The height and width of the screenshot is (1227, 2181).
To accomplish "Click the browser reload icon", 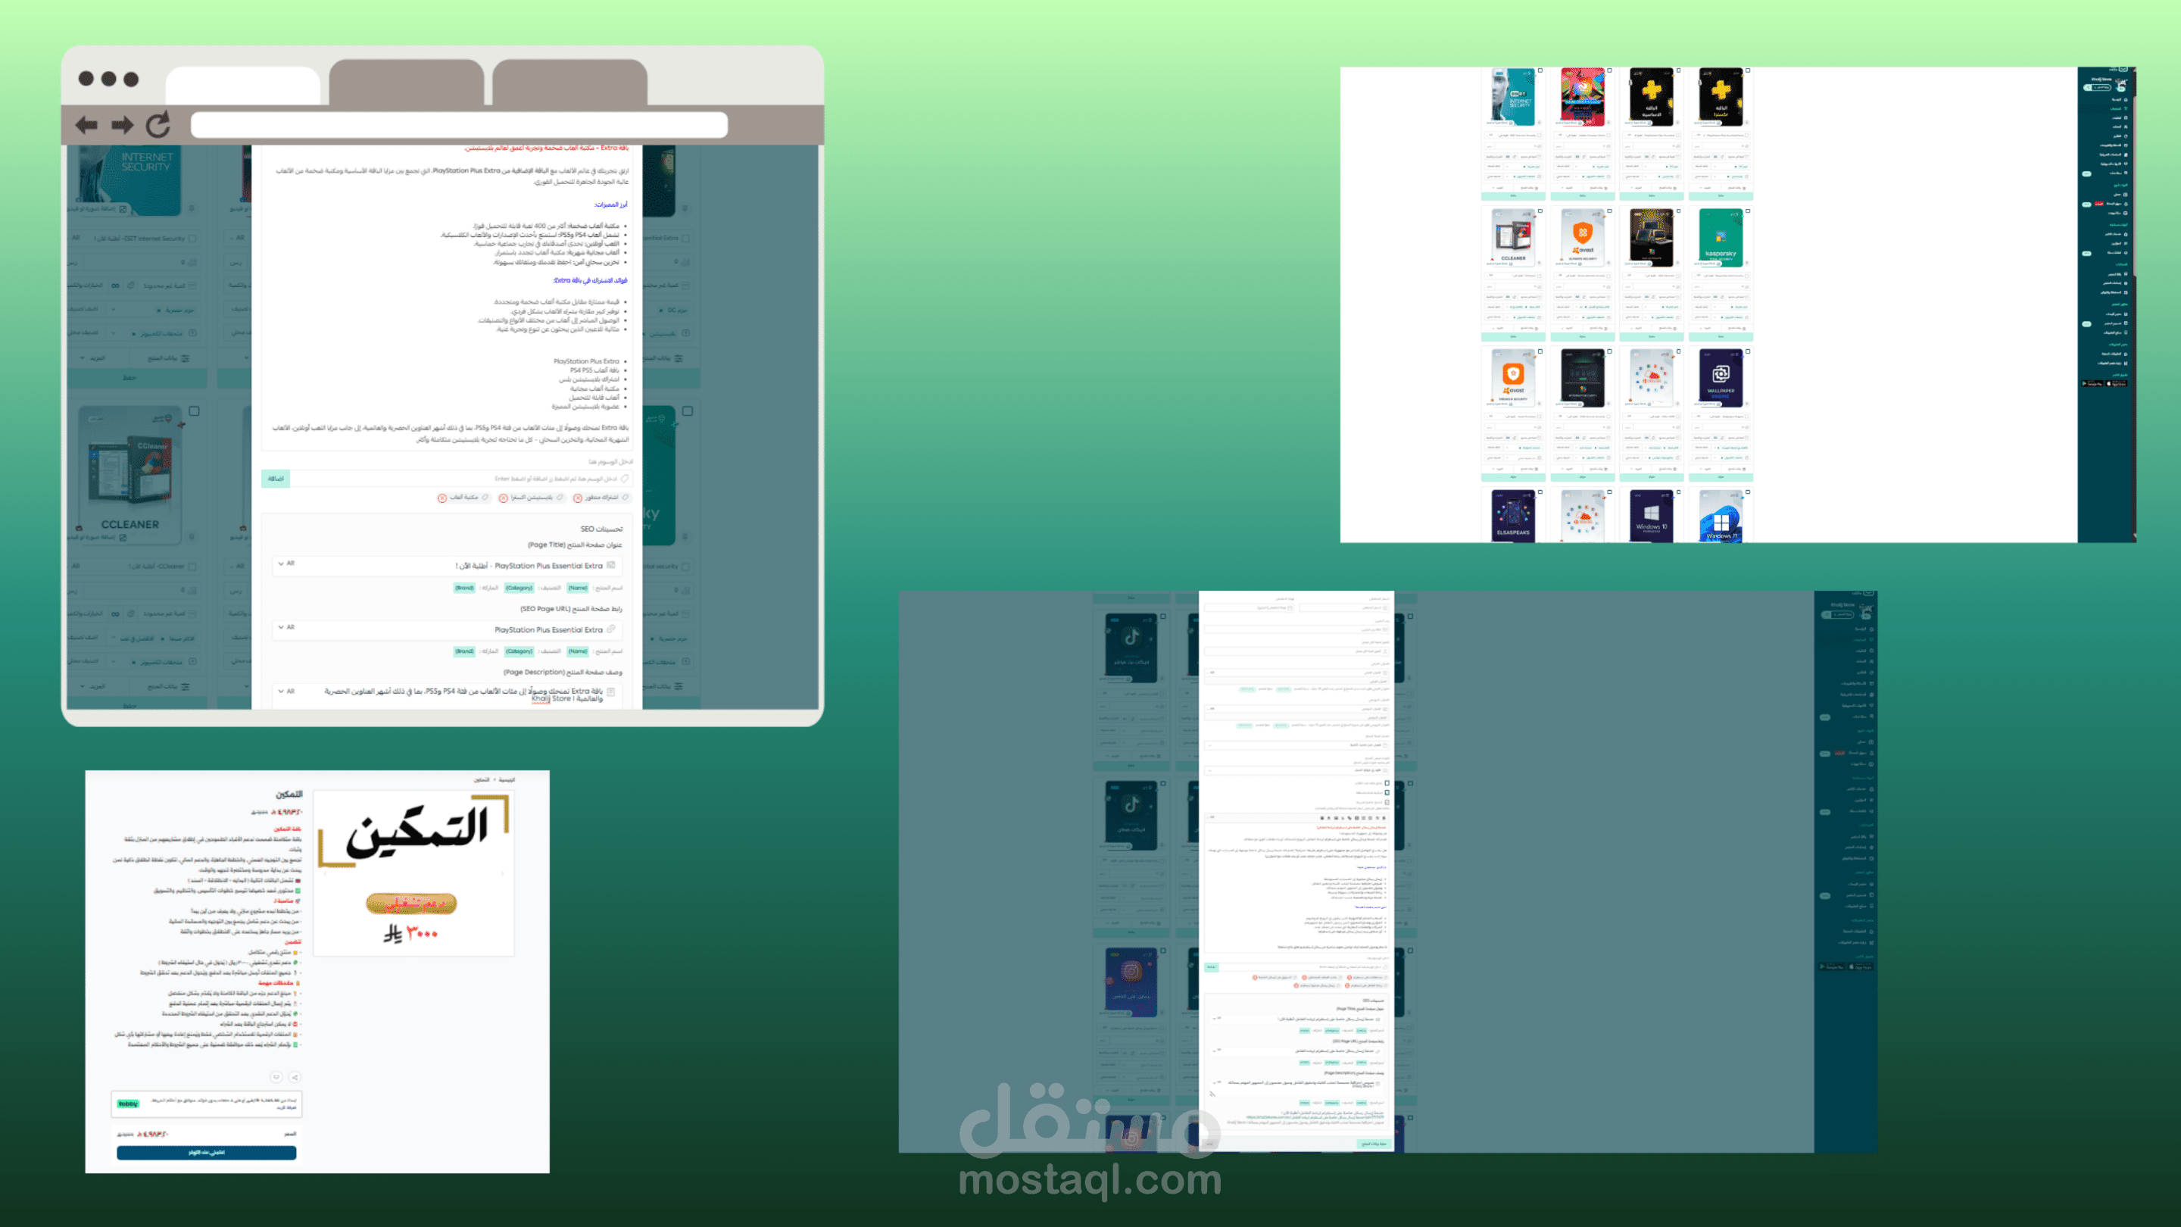I will [x=158, y=124].
